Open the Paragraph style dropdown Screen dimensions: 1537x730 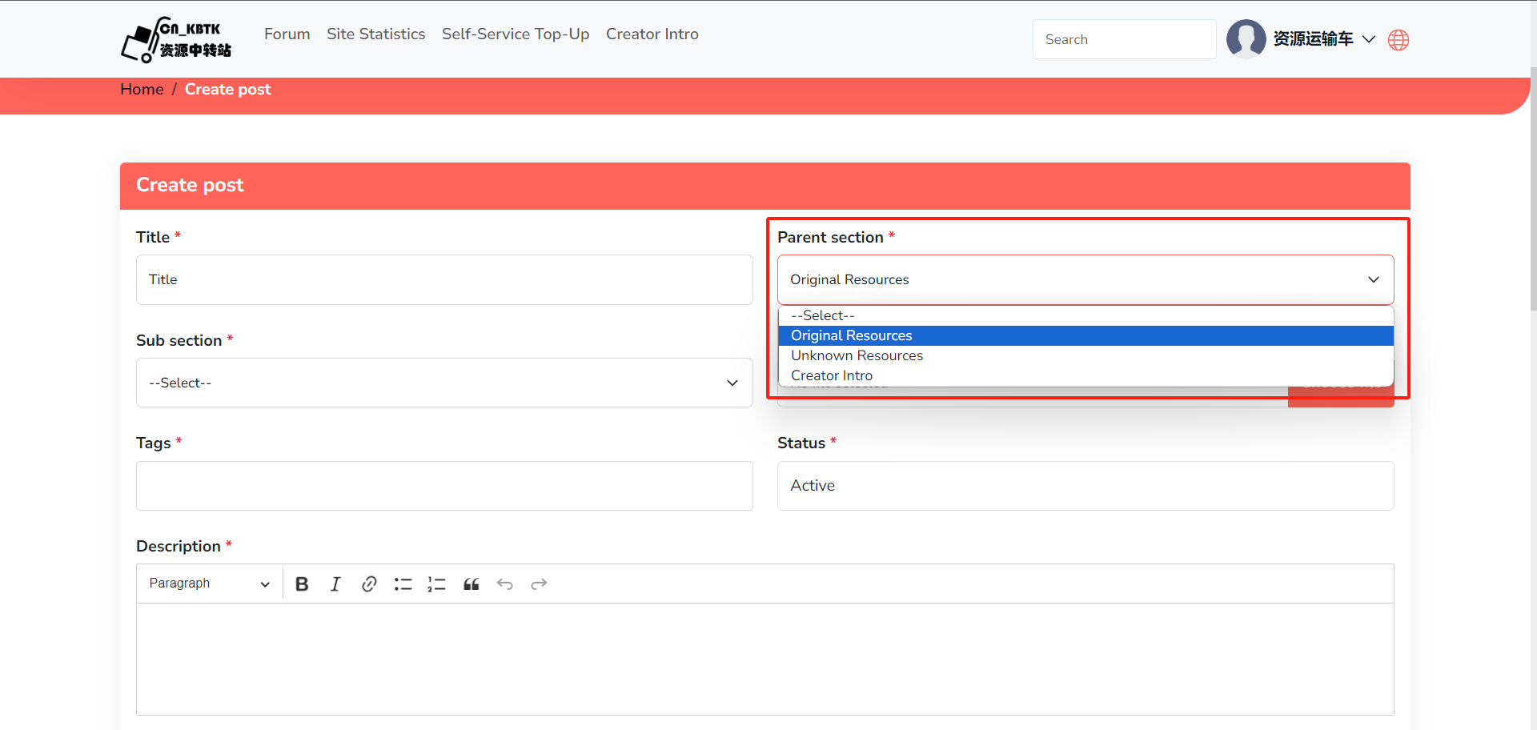pos(209,584)
